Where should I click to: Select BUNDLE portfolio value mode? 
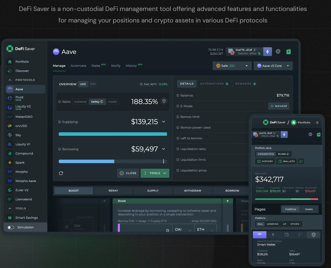[x=283, y=154]
